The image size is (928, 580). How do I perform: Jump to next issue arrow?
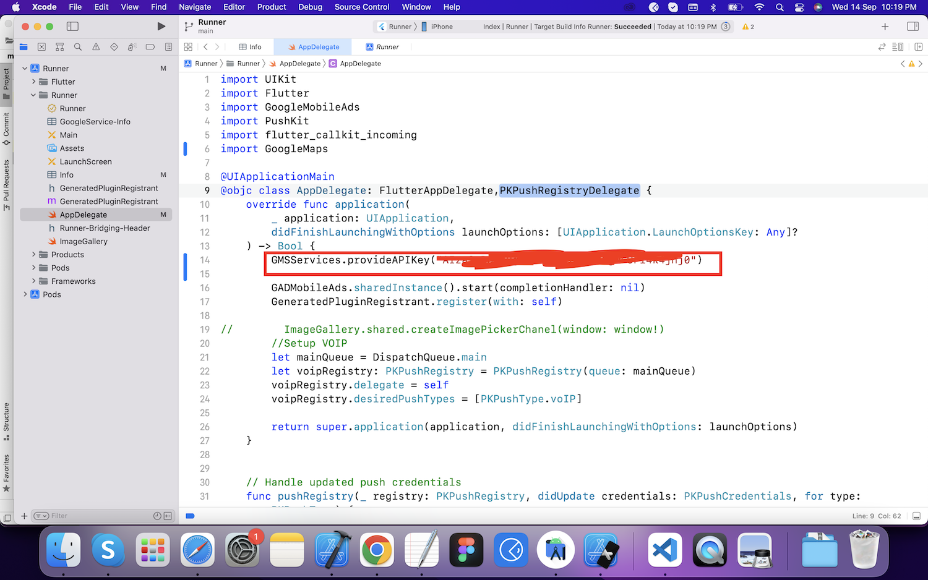[920, 64]
